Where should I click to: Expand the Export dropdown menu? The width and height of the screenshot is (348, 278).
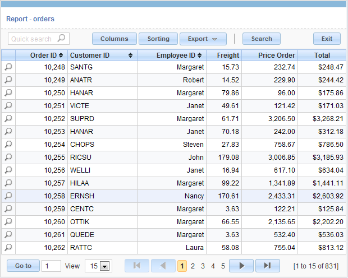tap(203, 39)
